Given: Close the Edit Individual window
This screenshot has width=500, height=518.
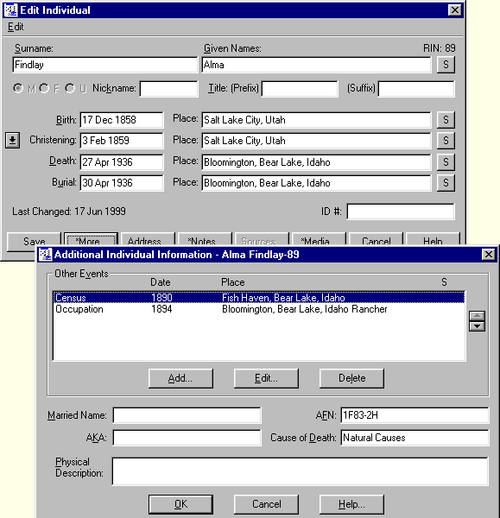Looking at the screenshot, I should coord(455,10).
